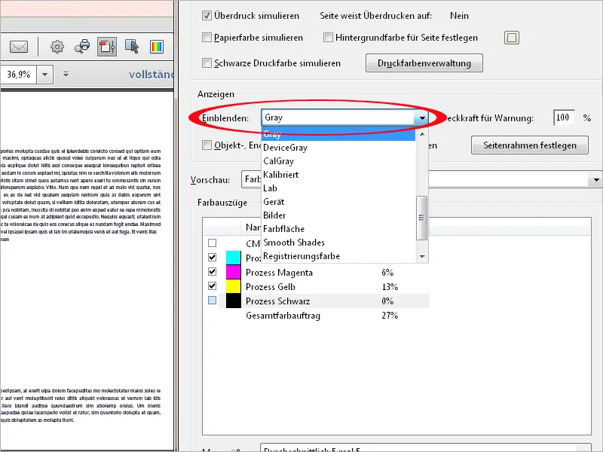The height and width of the screenshot is (452, 603).
Task: Select the Prozess Magenta row label
Action: coord(279,273)
